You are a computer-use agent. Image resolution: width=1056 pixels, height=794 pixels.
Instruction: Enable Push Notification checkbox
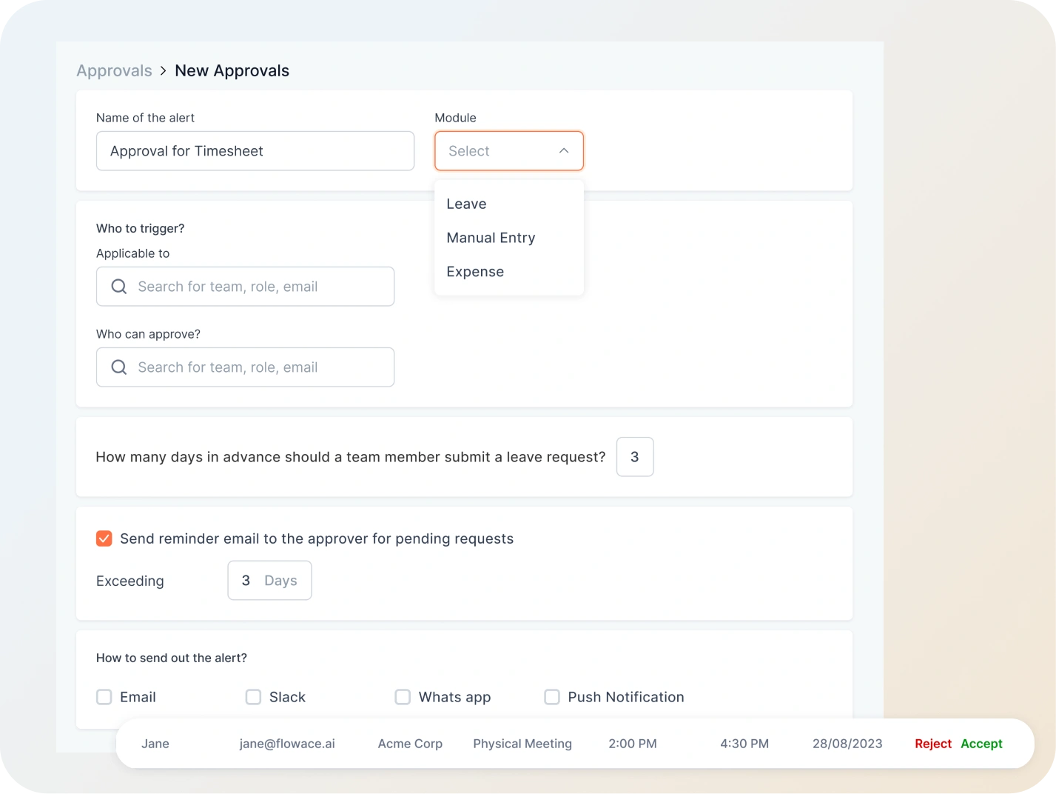click(x=552, y=697)
